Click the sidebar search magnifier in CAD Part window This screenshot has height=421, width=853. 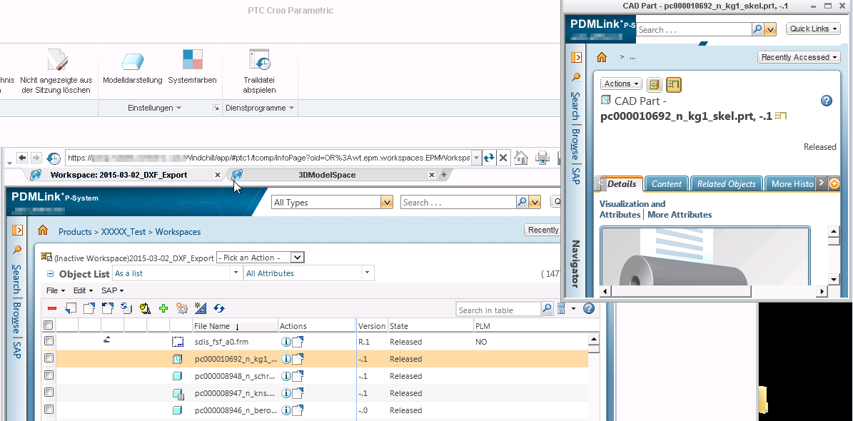pos(576,78)
